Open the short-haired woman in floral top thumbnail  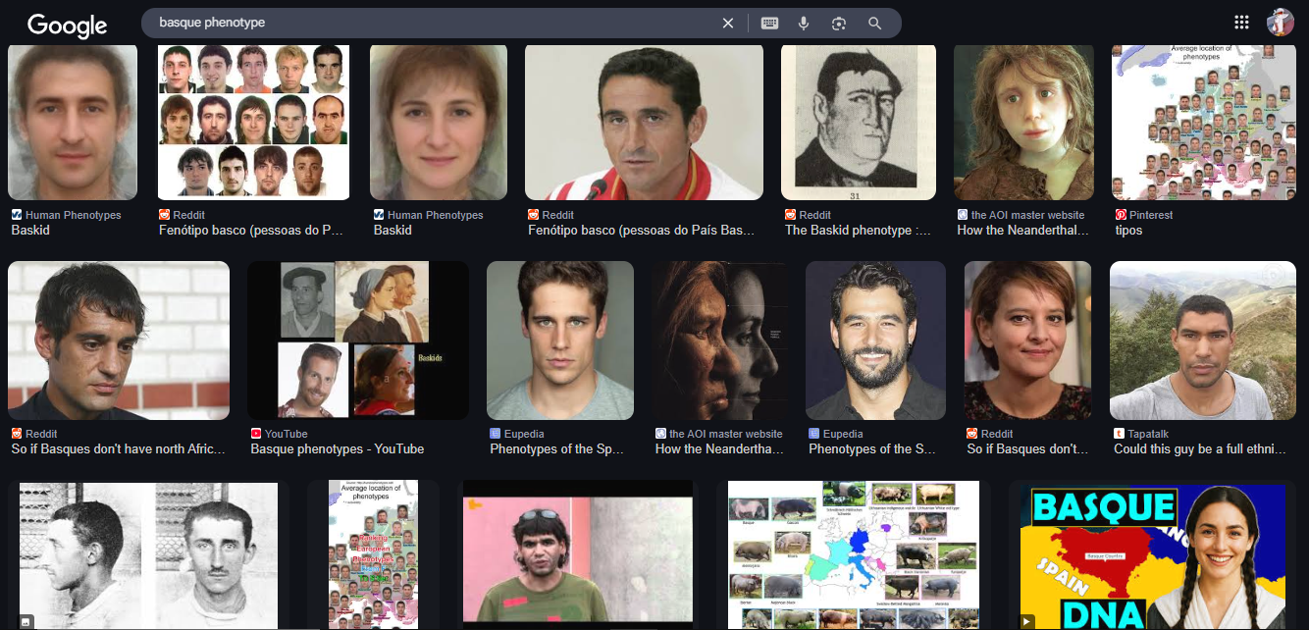click(x=1027, y=341)
